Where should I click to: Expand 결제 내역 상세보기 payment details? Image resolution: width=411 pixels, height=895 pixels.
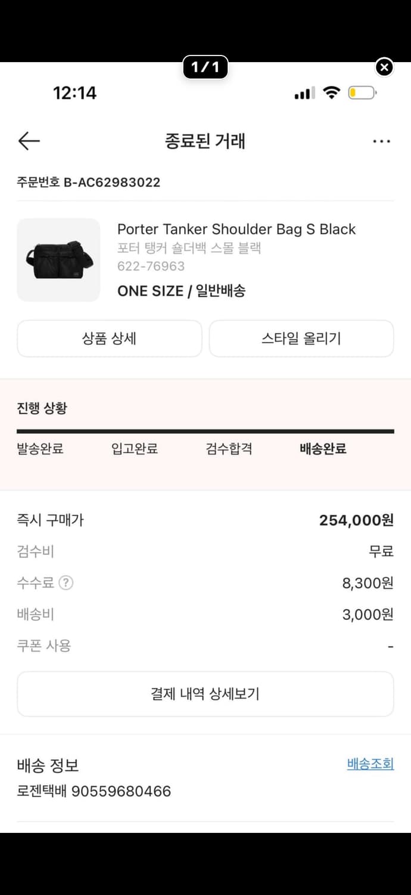(x=205, y=694)
